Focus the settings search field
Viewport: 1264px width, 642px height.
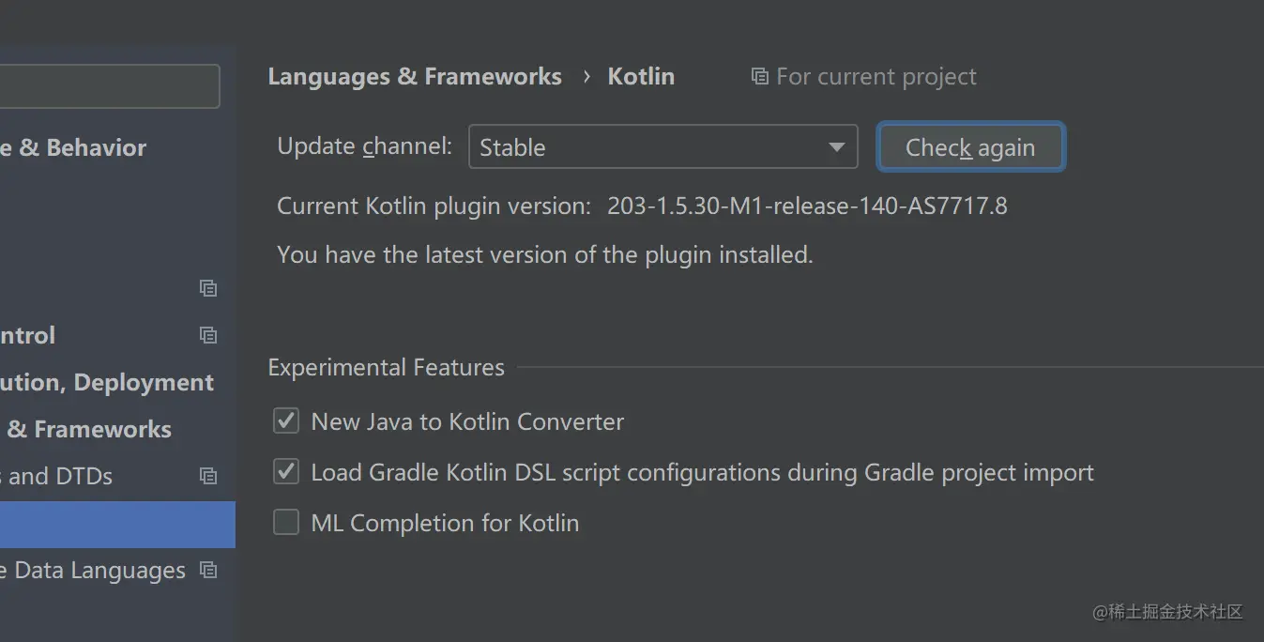point(108,86)
